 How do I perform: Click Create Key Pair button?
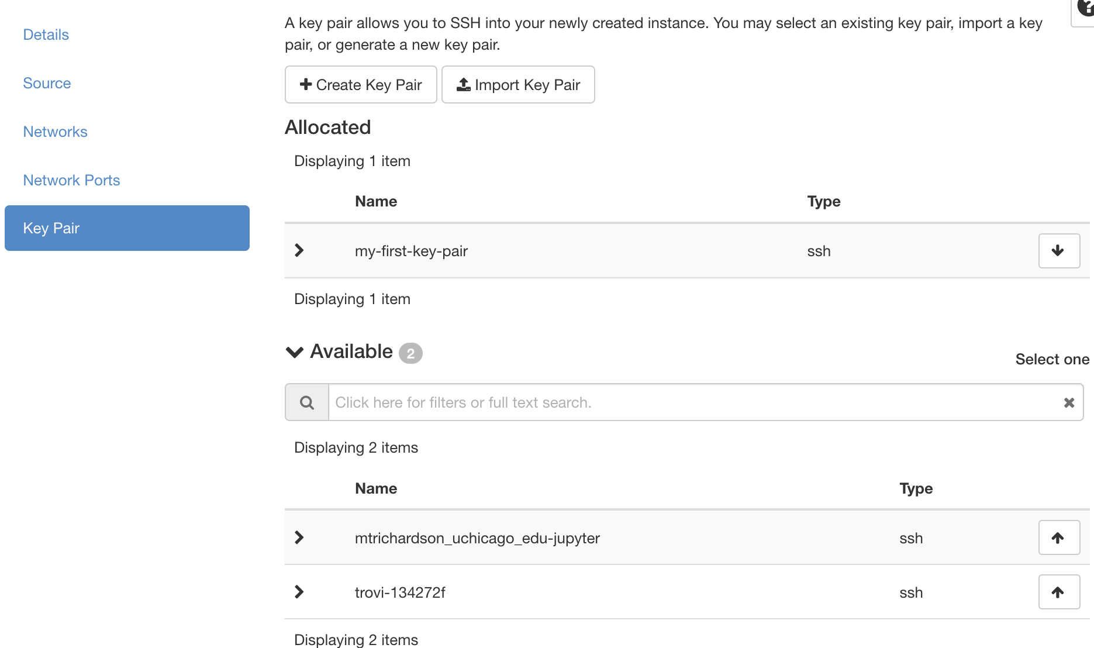361,85
